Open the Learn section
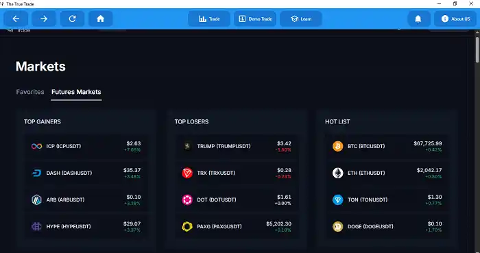This screenshot has height=253, width=480. [x=300, y=19]
